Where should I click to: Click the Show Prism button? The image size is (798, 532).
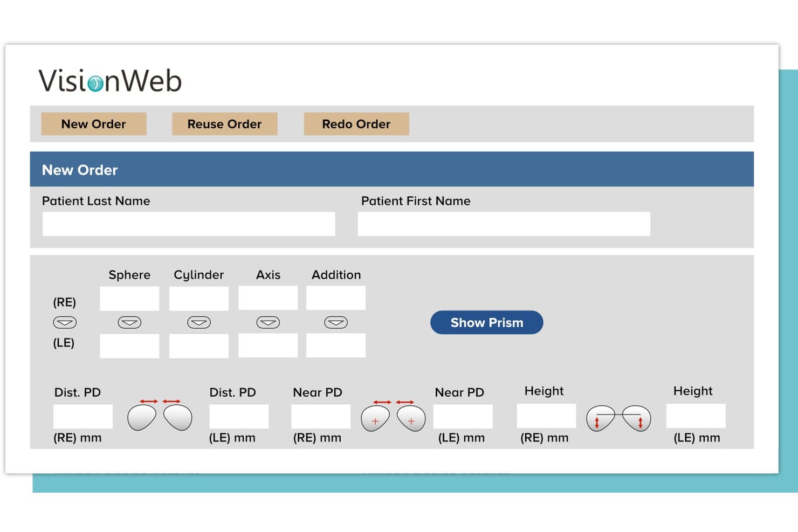[x=486, y=322]
